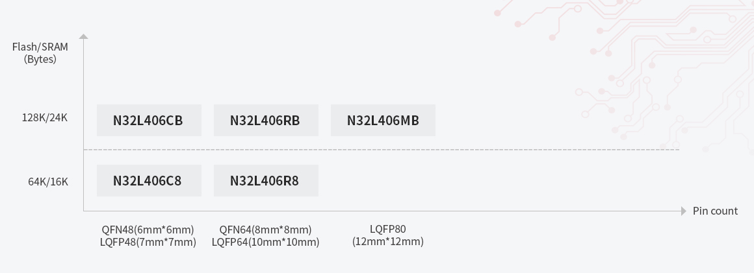Open the N32L406C8 product entry
This screenshot has height=273, width=754.
(x=149, y=181)
